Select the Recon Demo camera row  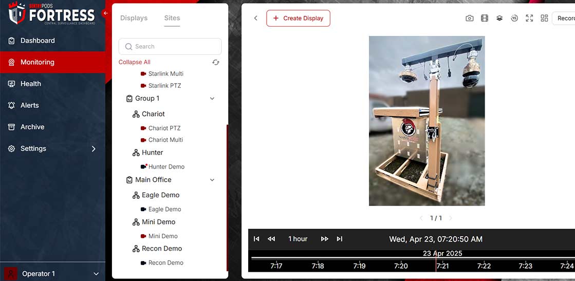[x=162, y=263]
